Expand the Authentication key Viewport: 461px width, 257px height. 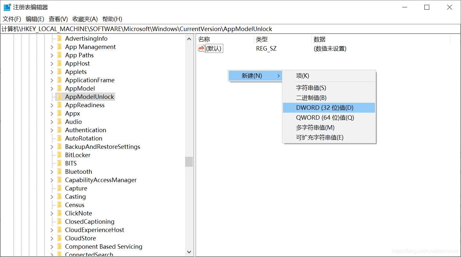(52, 130)
